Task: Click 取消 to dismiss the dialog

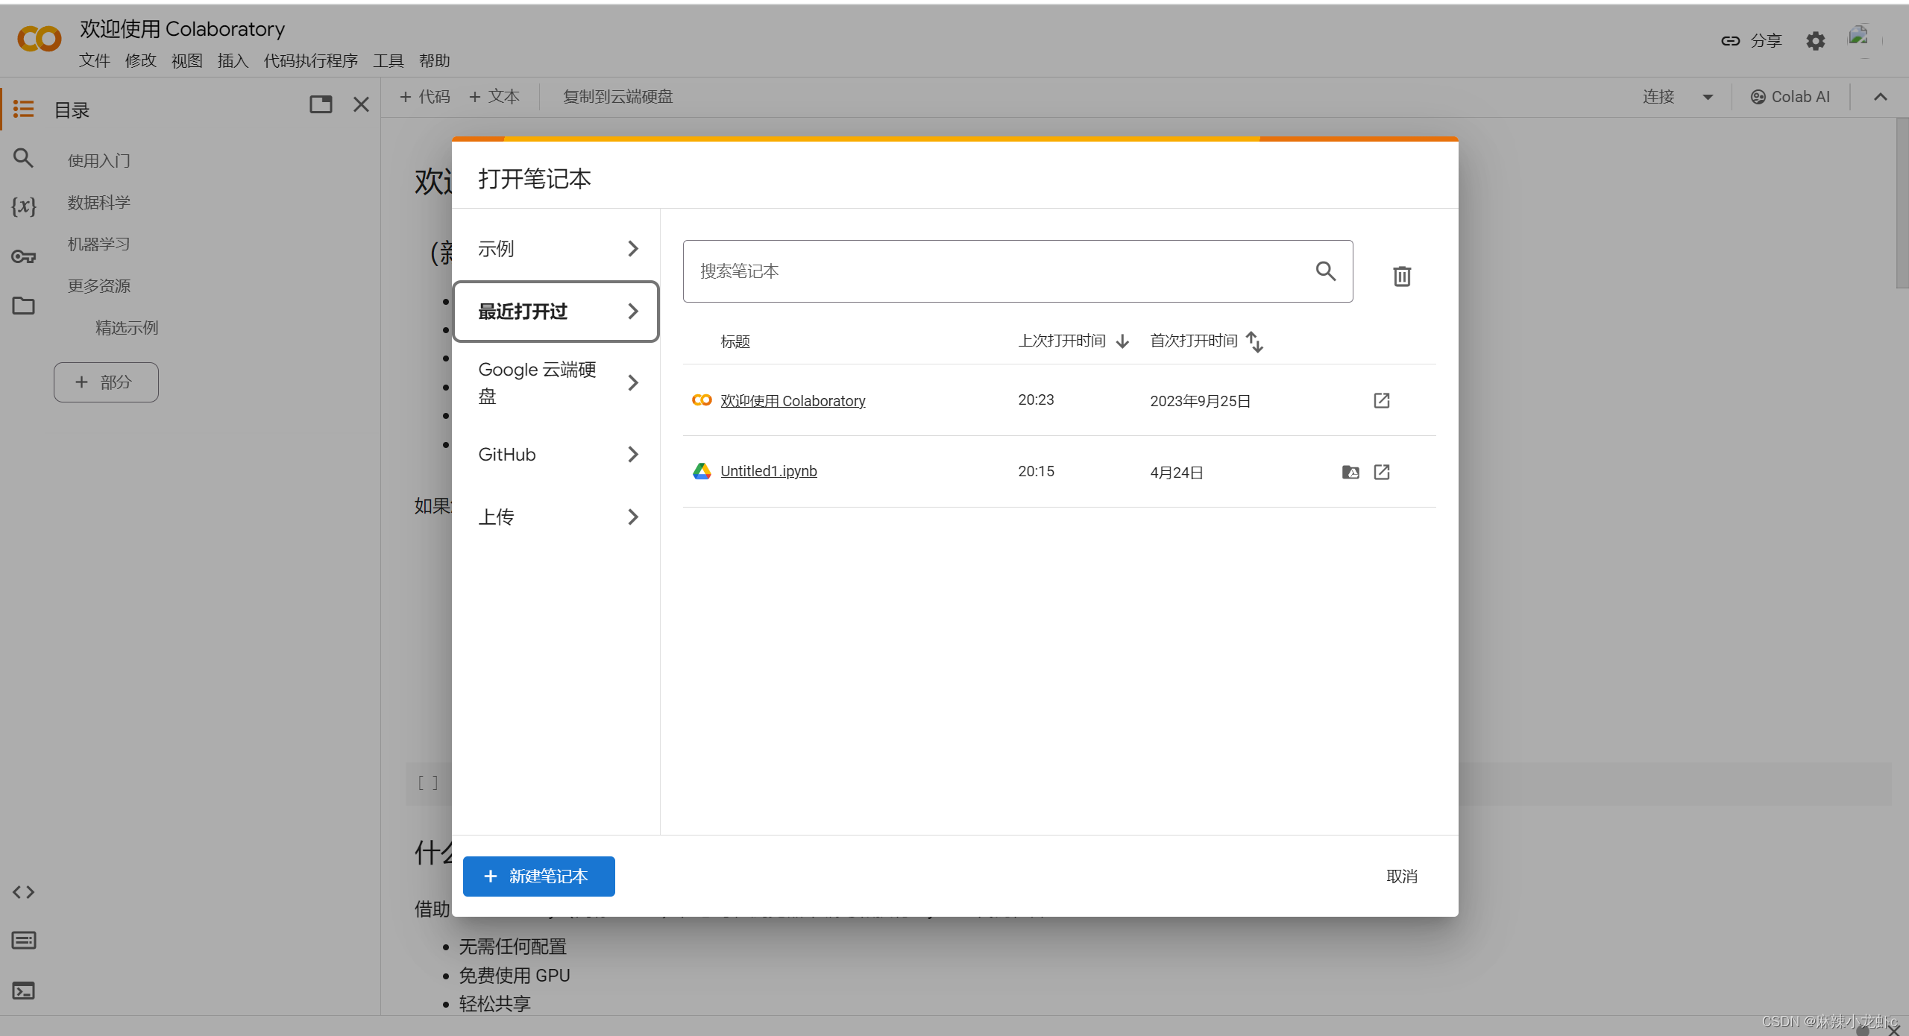Action: click(1402, 877)
